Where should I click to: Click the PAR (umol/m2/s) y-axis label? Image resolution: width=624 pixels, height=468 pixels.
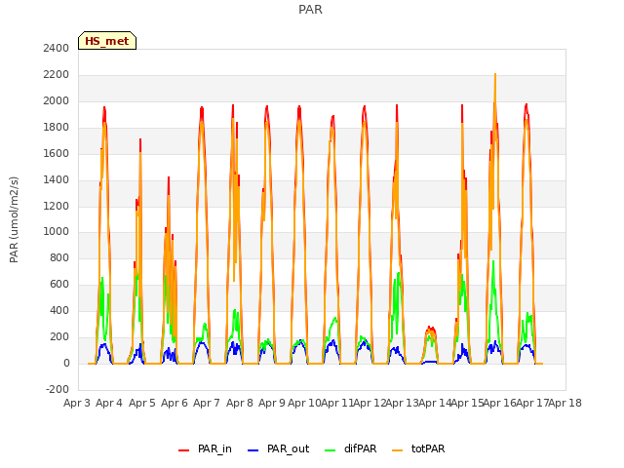click(14, 219)
